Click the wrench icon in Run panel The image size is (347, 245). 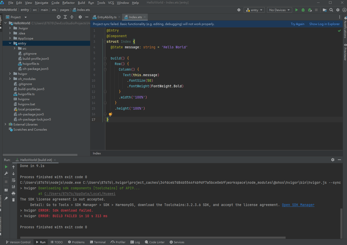point(6,173)
